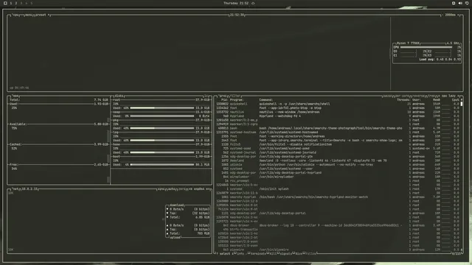The width and height of the screenshot is (472, 265).
Task: Toggle reverse sorting of processes
Action: tap(418, 96)
